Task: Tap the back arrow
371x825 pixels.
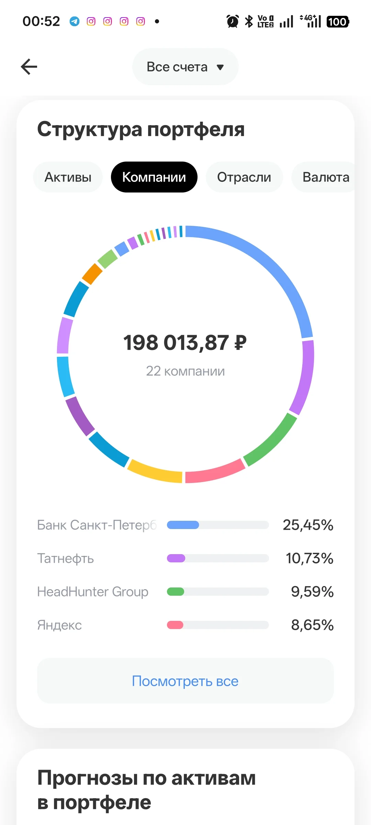Action: [29, 67]
